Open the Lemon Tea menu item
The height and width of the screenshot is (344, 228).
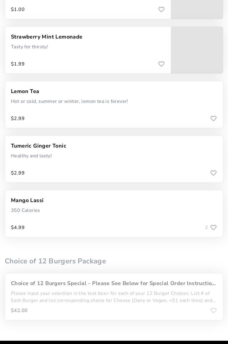pyautogui.click(x=25, y=92)
